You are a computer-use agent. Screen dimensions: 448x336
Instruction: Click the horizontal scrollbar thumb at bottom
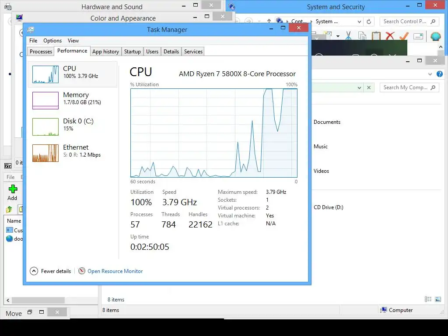point(38,300)
